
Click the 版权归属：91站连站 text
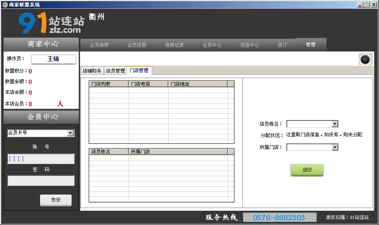pyautogui.click(x=347, y=217)
